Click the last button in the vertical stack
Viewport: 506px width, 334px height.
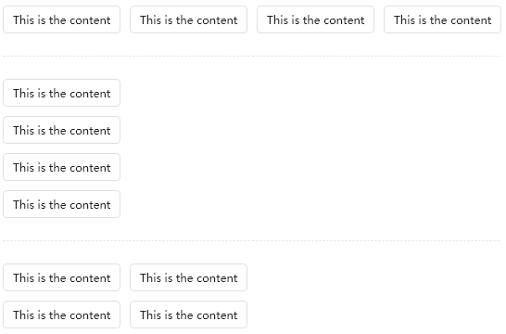62,204
